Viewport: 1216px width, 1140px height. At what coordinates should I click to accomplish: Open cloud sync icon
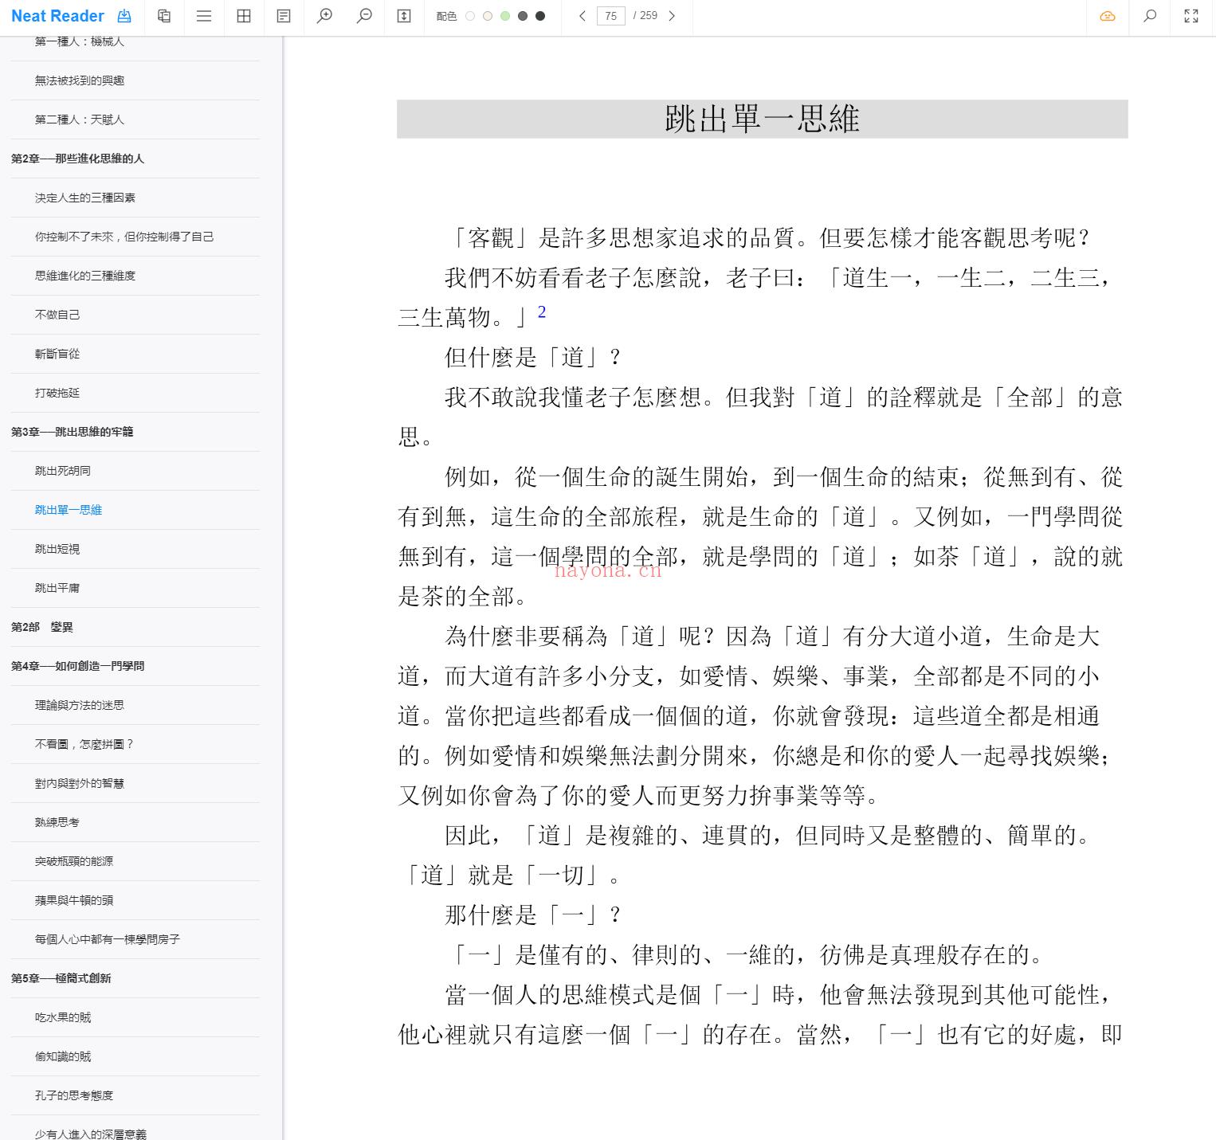point(1108,16)
